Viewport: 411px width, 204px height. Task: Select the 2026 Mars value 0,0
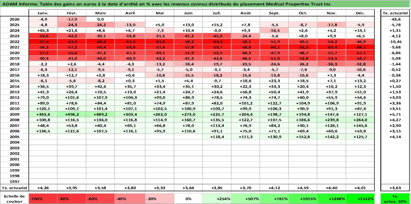100,19
